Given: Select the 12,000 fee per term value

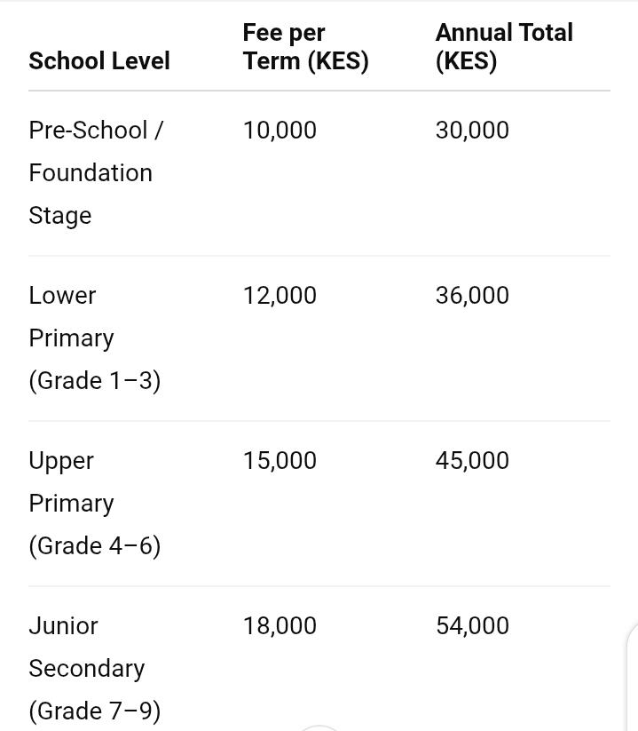Looking at the screenshot, I should point(280,296).
